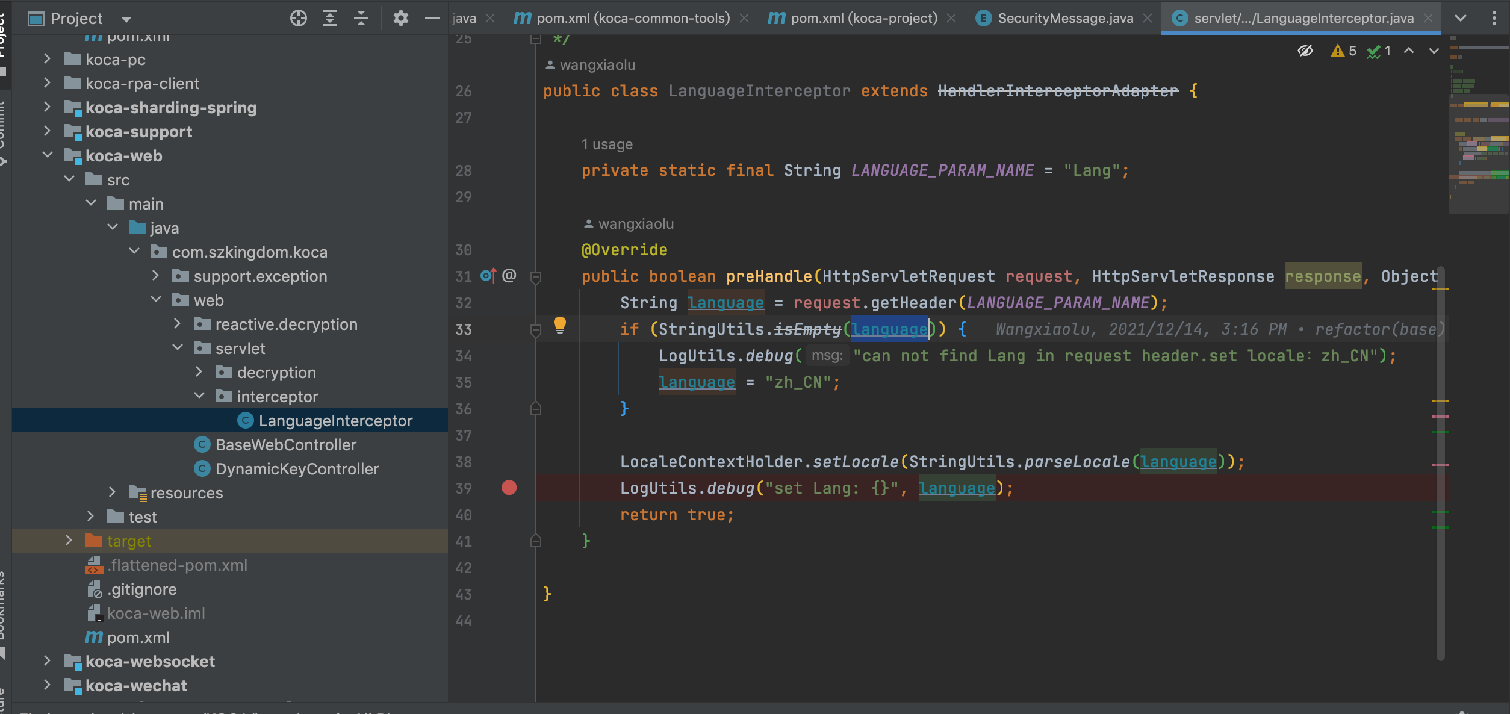Click the Expand All icon in Project panel
1510x714 pixels.
pos(329,19)
